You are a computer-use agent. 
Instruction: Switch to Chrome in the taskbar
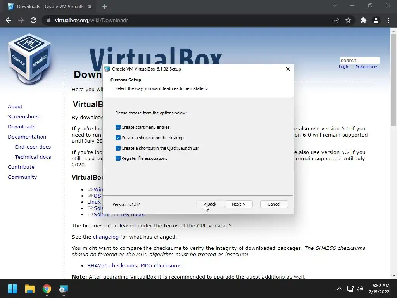47,289
